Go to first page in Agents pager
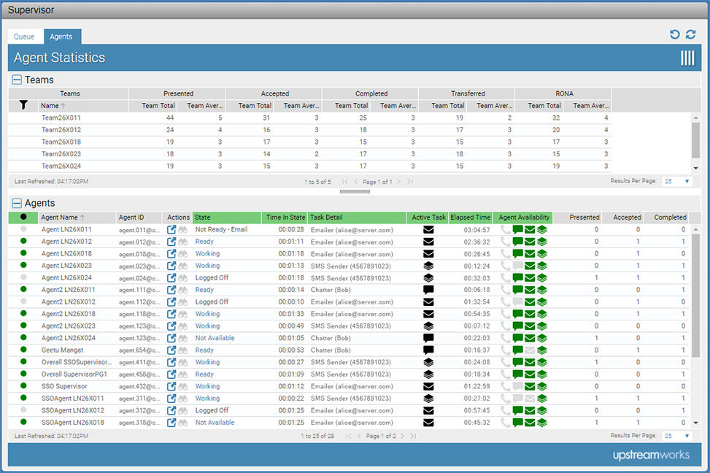 tap(348, 437)
